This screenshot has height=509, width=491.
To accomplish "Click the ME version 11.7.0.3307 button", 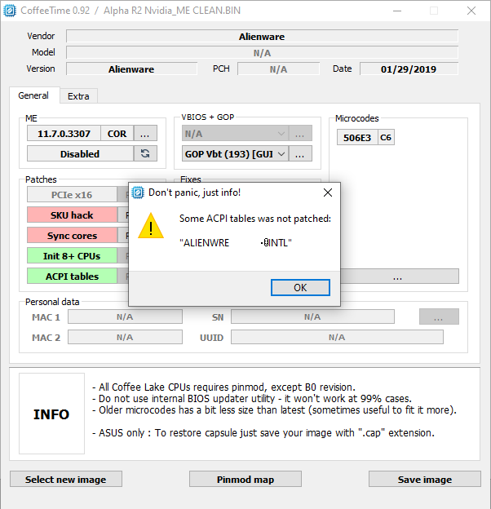I will point(64,134).
